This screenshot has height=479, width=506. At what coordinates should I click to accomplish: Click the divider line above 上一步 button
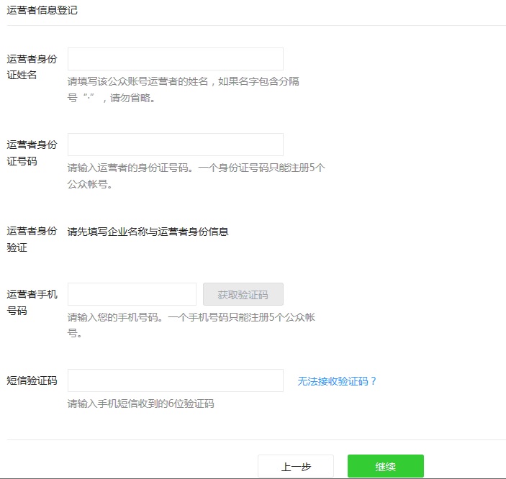tap(256, 439)
